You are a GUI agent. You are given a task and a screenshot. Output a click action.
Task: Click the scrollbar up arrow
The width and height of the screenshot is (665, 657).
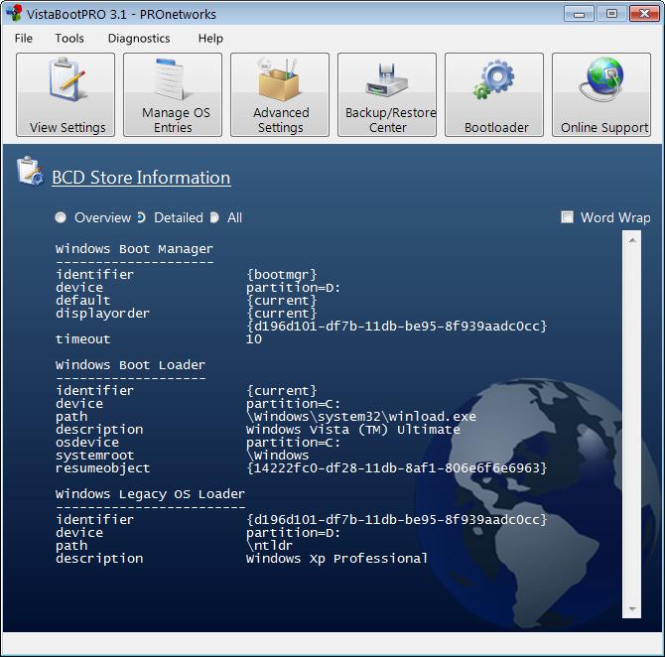pos(632,240)
